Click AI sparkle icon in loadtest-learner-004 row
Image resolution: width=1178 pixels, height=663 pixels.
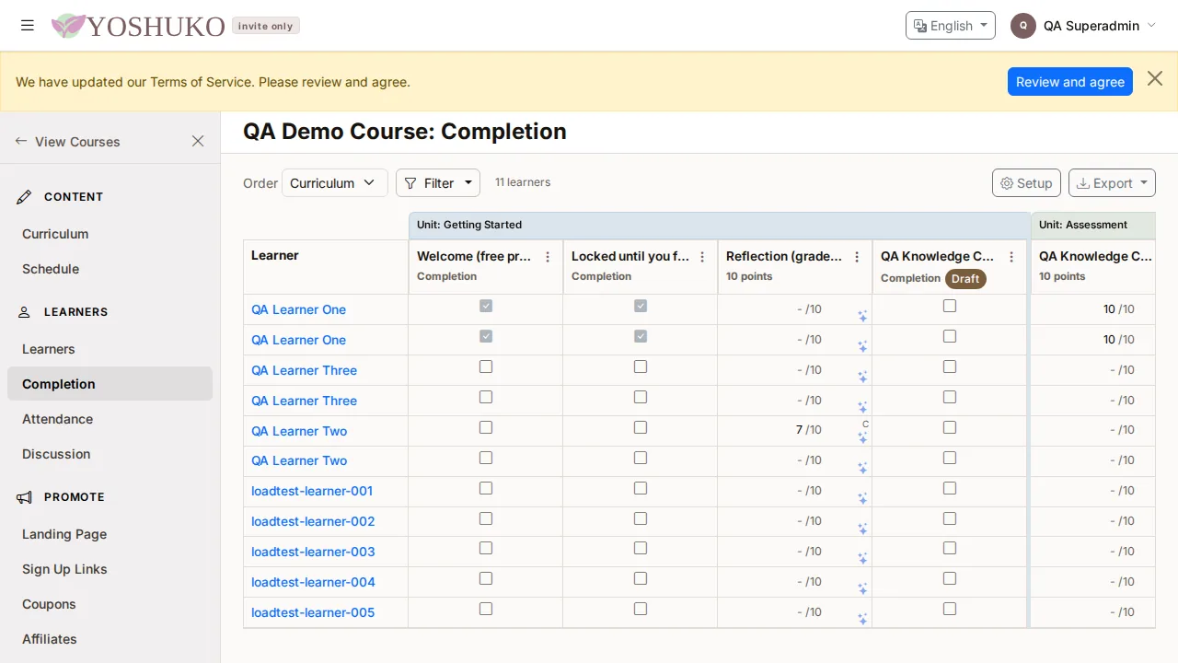pos(862,589)
